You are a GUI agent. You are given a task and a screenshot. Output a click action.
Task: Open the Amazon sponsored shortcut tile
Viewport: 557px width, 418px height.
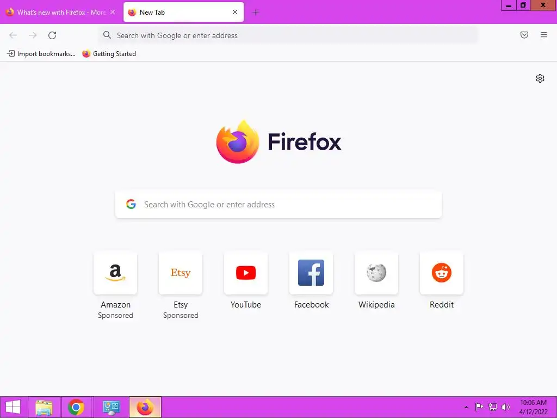[115, 273]
